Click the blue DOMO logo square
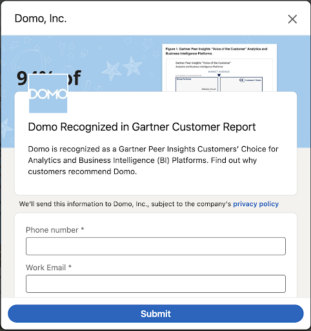The height and width of the screenshot is (331, 311). (48, 94)
